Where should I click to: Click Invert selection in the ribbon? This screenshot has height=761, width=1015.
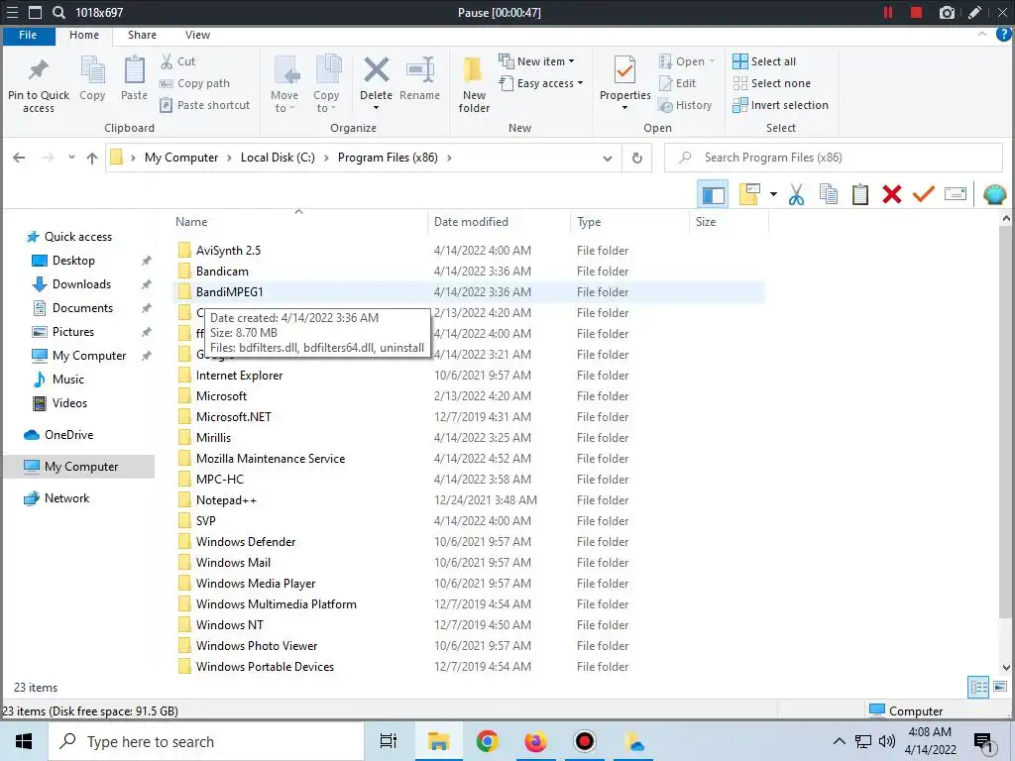click(781, 105)
